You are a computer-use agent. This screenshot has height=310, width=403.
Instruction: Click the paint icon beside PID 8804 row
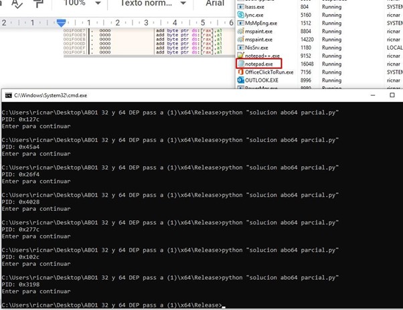(x=240, y=31)
